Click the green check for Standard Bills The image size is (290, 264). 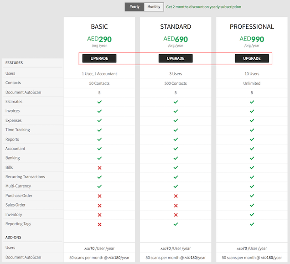(176, 167)
